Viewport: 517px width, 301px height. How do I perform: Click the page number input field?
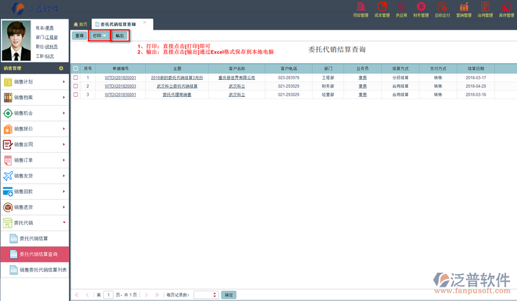[109, 295]
